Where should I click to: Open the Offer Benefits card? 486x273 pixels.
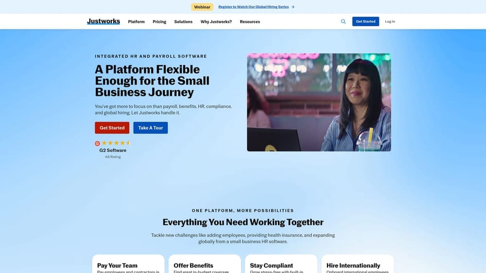click(205, 264)
